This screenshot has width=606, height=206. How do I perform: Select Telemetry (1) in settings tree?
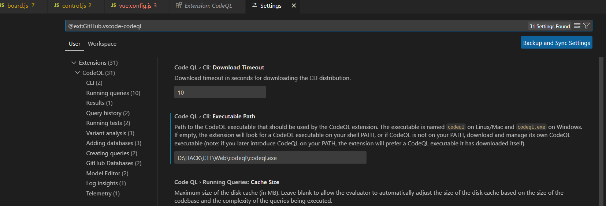coord(103,194)
